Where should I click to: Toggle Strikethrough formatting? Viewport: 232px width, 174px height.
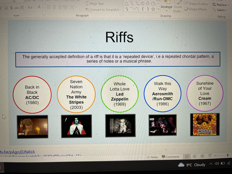pos(16,7)
